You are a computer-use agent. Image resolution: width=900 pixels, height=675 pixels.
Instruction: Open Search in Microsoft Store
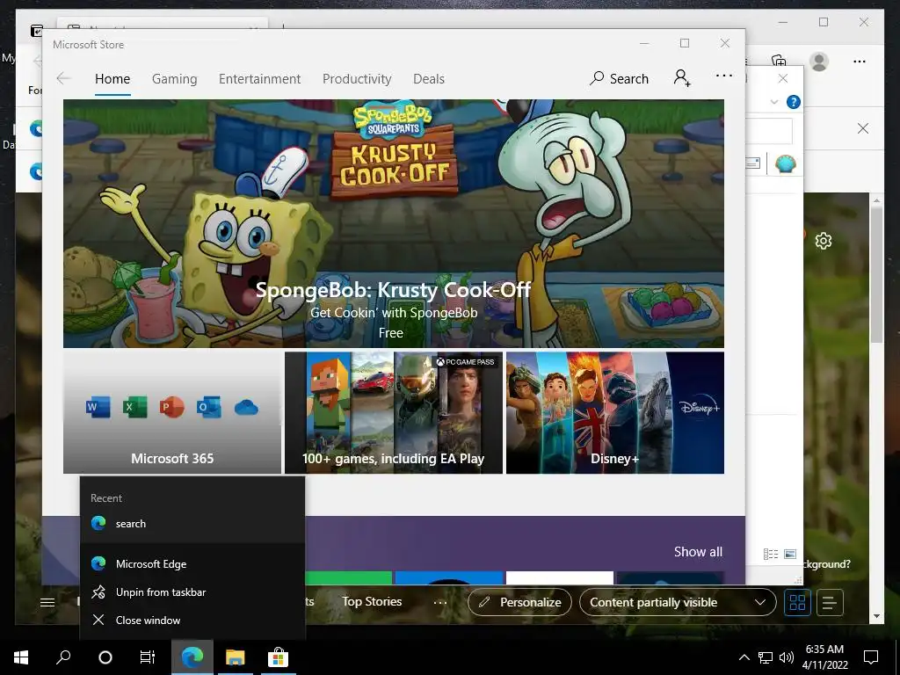point(619,78)
